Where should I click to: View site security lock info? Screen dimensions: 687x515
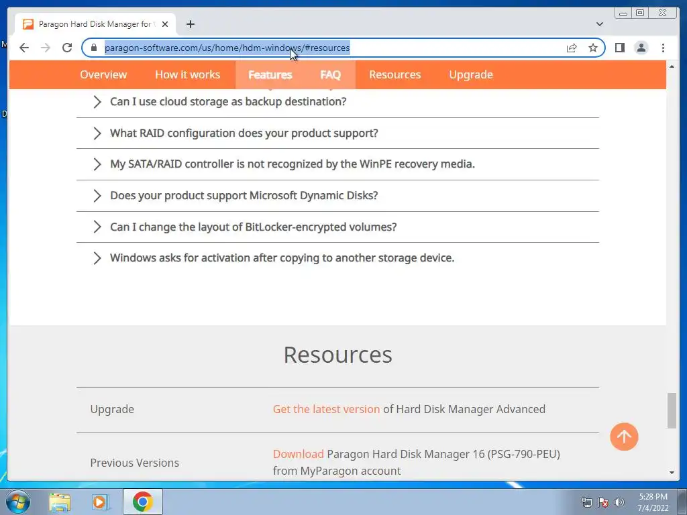point(94,48)
